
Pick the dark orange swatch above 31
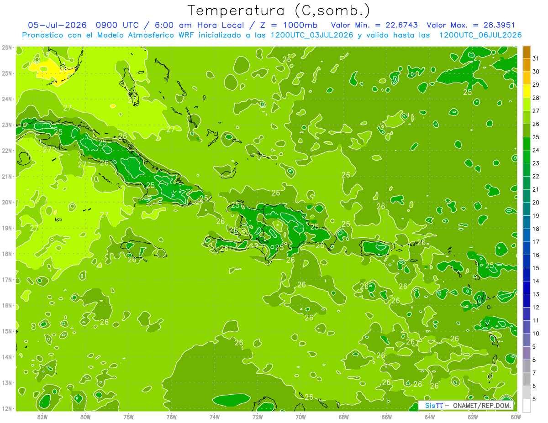tap(527, 52)
